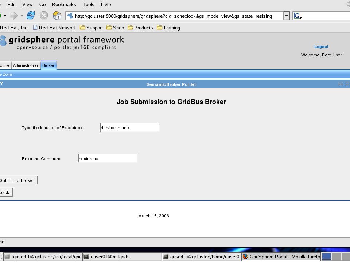Click the Shop bookmark folder icon
Viewport: 350px width, 262px height.
[109, 28]
